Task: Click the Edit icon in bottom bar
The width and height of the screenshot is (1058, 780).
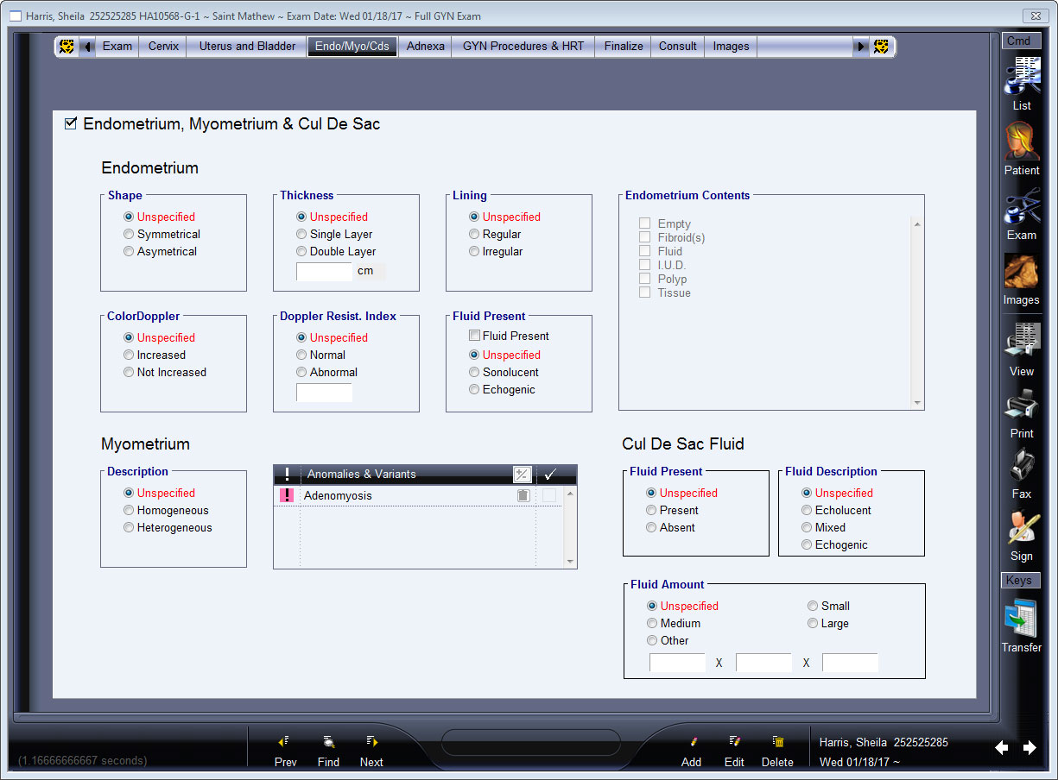Action: coord(734,741)
